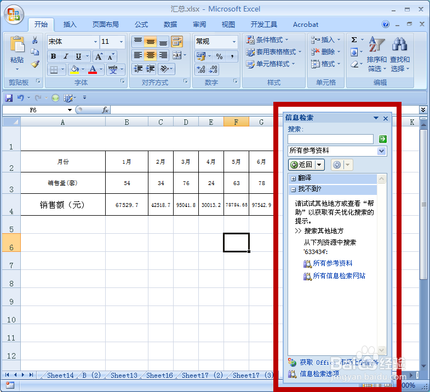Screen dimensions: 430x392
Task: Open Sheet16 worksheet tab
Action: (x=159, y=375)
